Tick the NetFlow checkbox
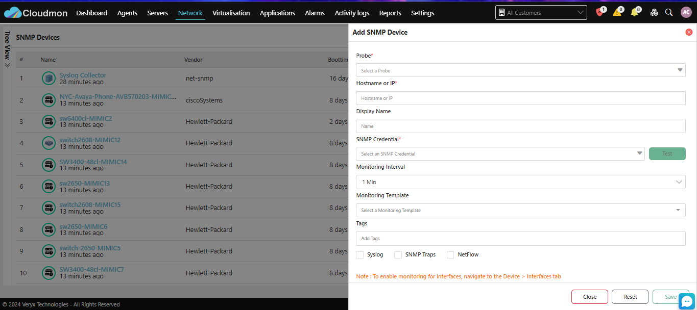 pyautogui.click(x=450, y=255)
